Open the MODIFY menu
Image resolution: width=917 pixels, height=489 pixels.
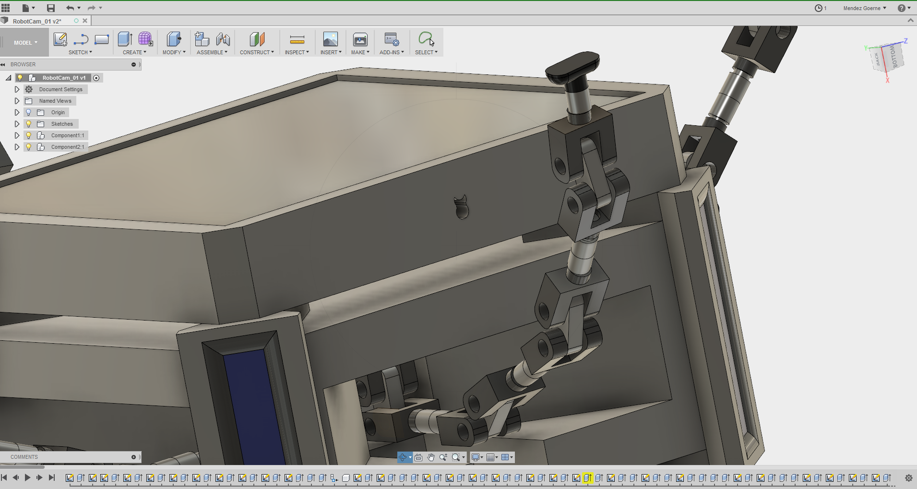(174, 52)
